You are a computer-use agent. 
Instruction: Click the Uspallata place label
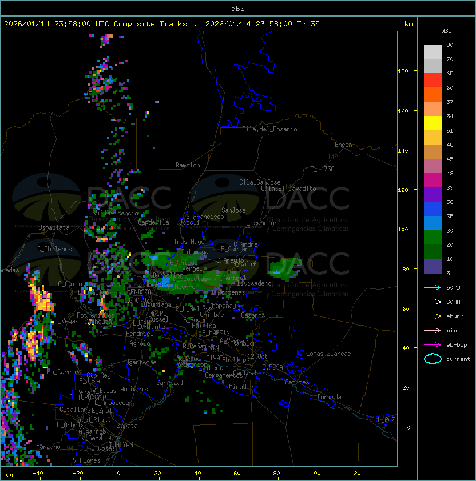click(54, 227)
